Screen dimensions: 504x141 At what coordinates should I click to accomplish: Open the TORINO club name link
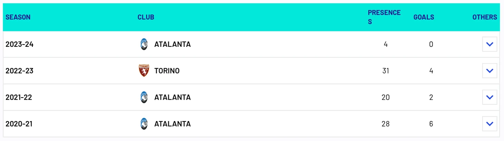tap(167, 71)
